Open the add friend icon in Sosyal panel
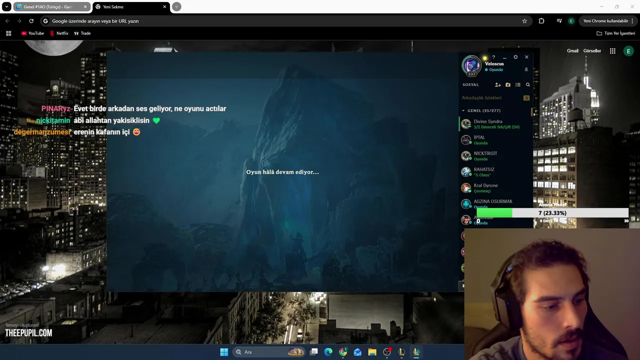This screenshot has width=640, height=360. coord(497,85)
